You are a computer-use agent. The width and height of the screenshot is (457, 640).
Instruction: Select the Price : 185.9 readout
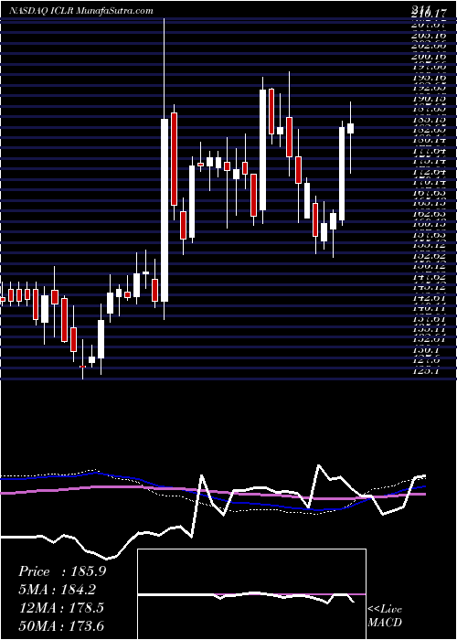tap(62, 571)
